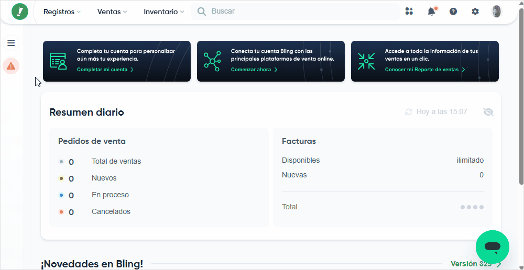Image resolution: width=524 pixels, height=270 pixels.
Task: Click the Pedidos de venta heading
Action: coord(92,141)
